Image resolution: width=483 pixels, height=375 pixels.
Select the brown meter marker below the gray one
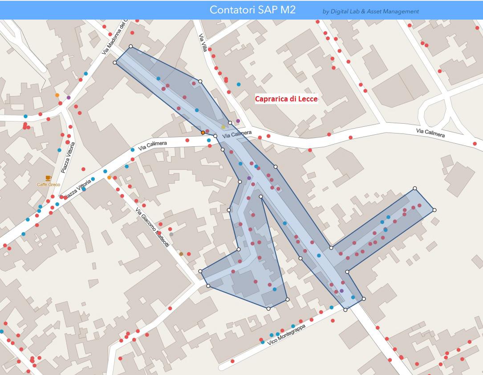(181, 254)
